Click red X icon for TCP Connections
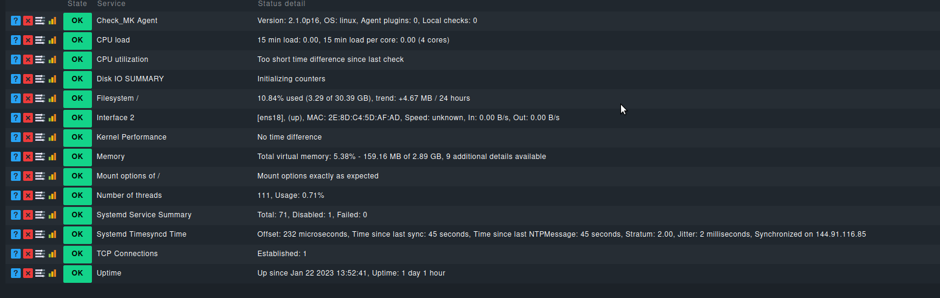The height and width of the screenshot is (298, 940). click(28, 254)
